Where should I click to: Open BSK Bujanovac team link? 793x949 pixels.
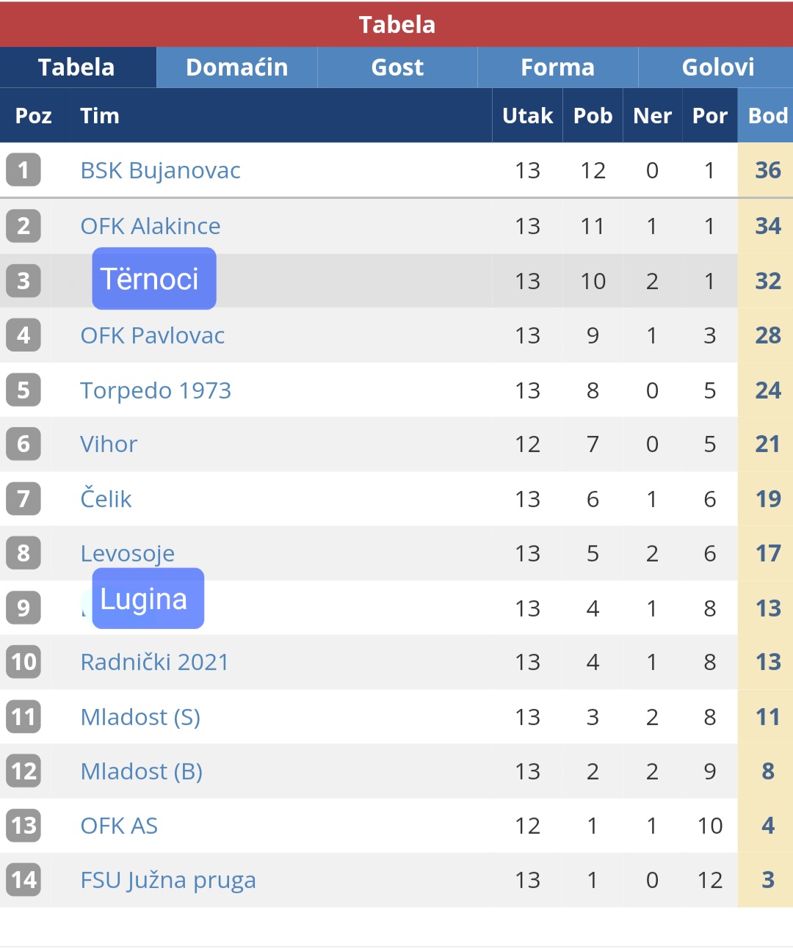coord(160,170)
